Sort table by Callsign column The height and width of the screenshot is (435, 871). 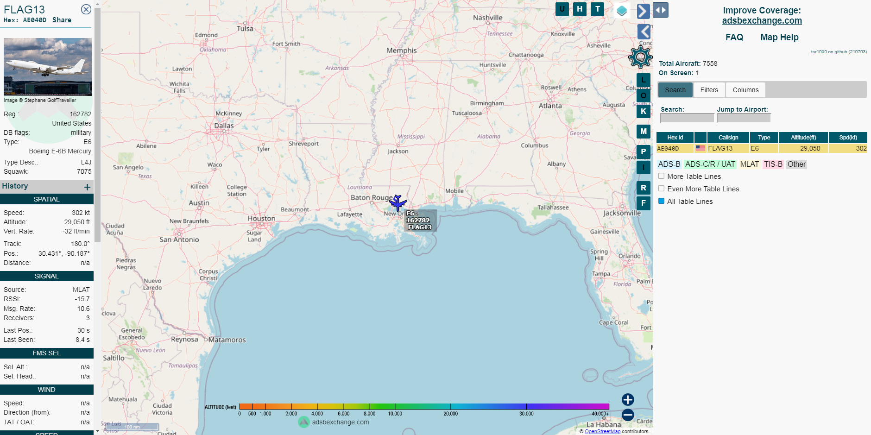[728, 138]
